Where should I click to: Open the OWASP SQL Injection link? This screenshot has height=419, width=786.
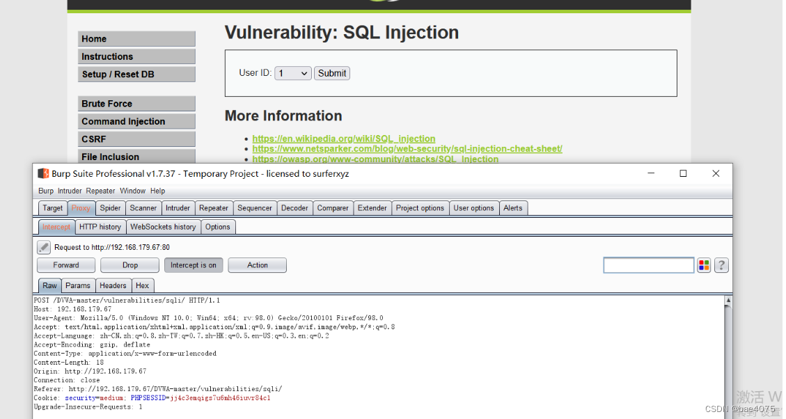pos(375,159)
